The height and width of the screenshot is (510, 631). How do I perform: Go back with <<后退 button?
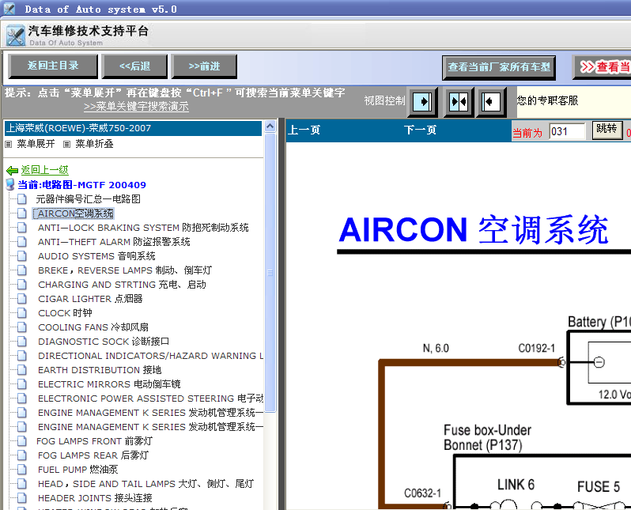tap(134, 66)
